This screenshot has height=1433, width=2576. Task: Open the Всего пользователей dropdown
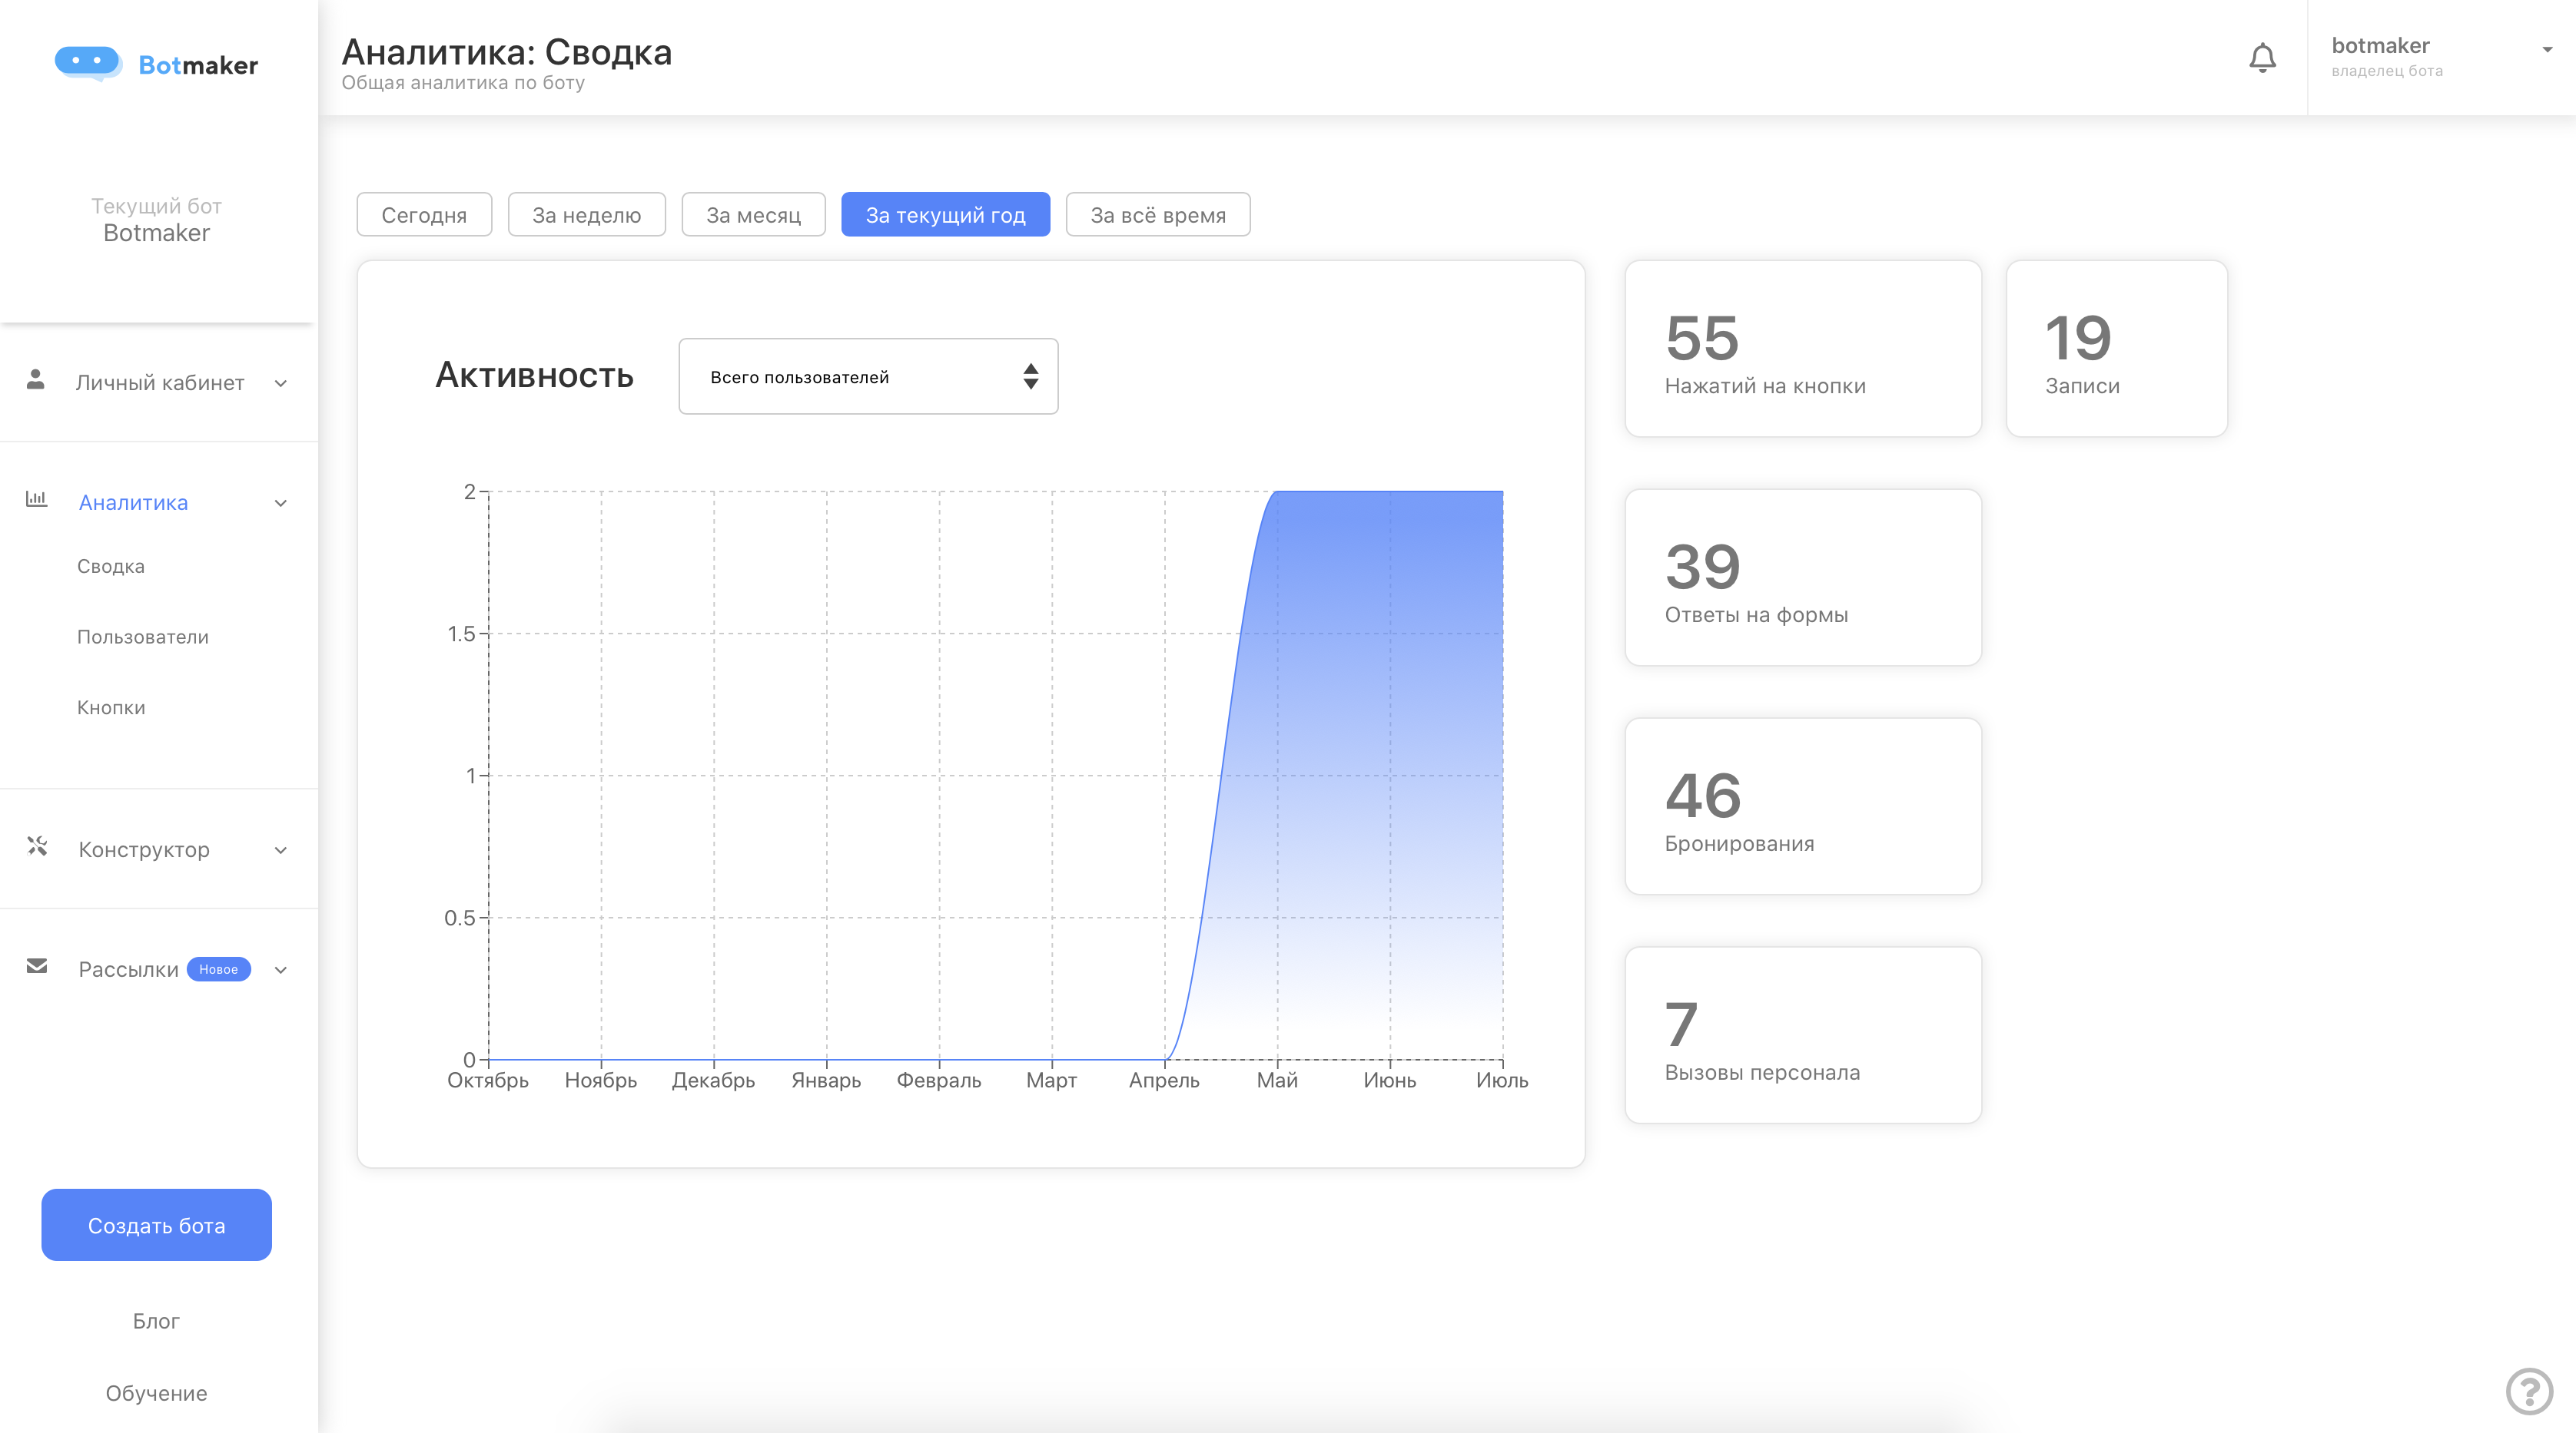click(x=868, y=377)
